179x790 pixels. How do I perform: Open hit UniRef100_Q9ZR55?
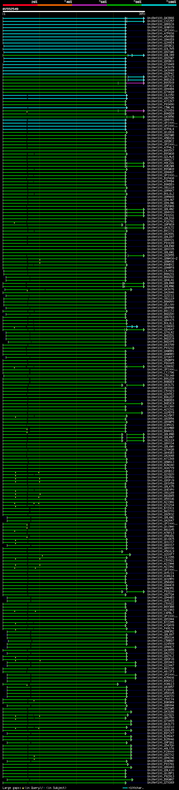(x=161, y=256)
